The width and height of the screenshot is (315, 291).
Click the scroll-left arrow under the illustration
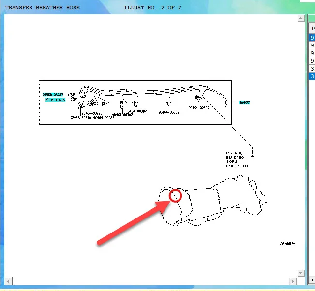click(8, 281)
